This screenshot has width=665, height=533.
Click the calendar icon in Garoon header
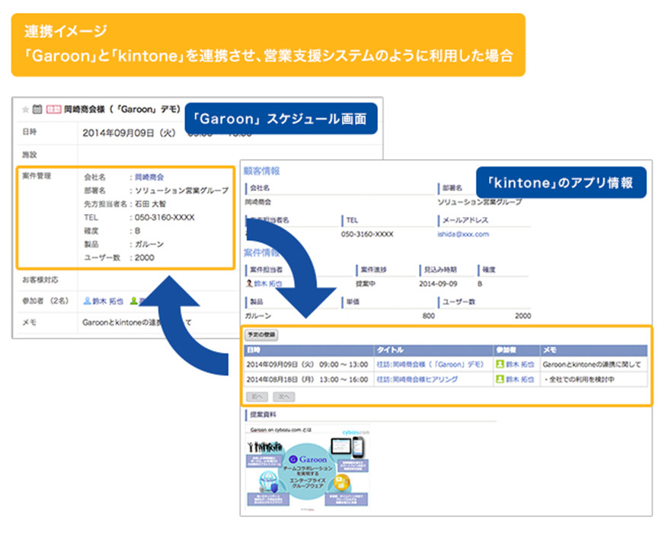(37, 110)
